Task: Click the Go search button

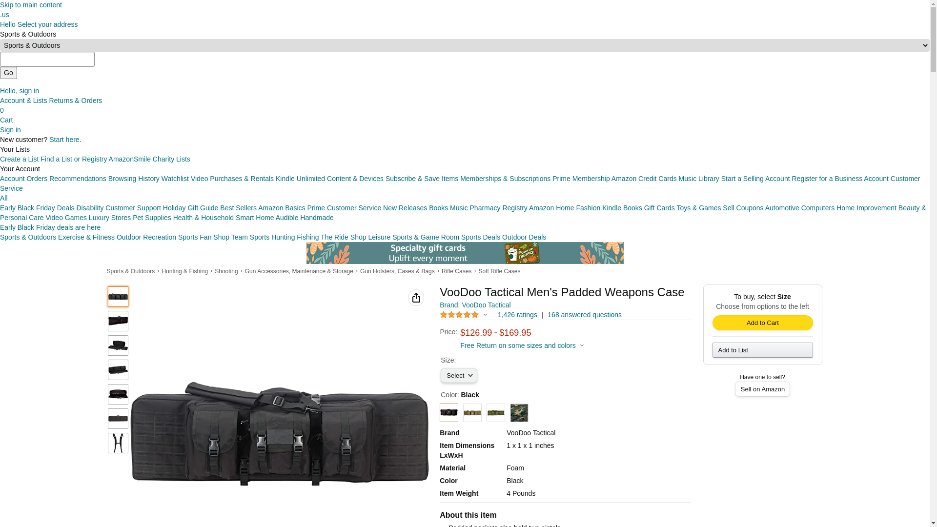Action: (x=8, y=73)
